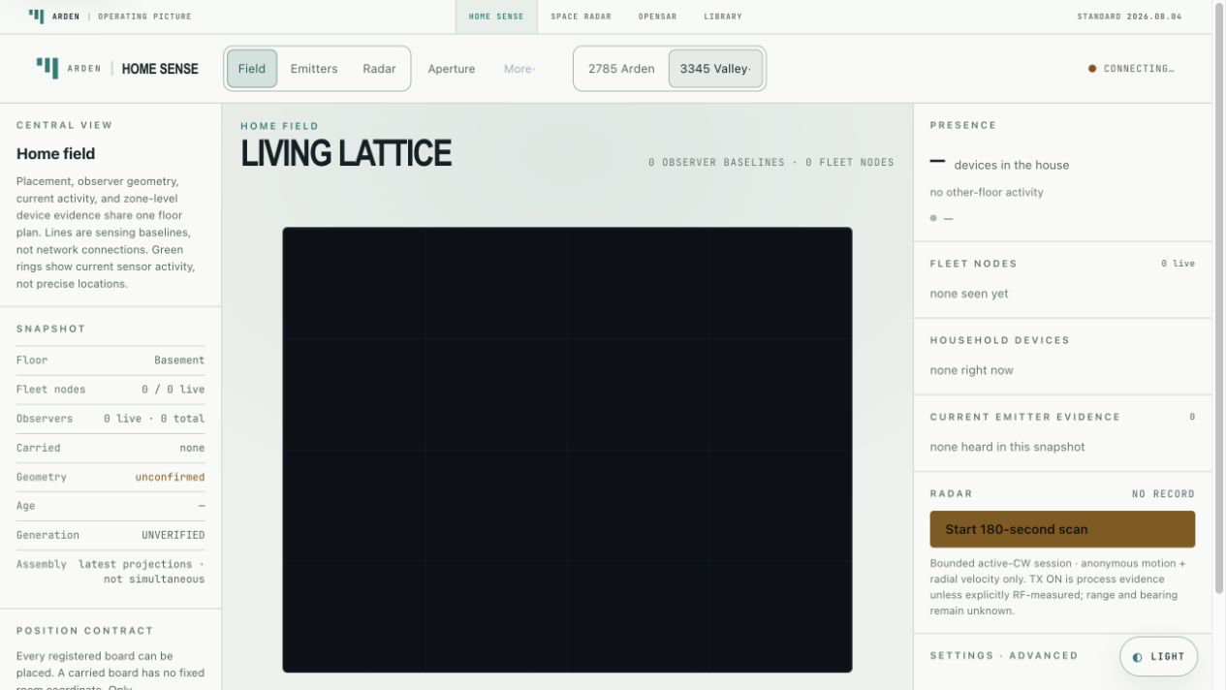Click the Position Contract section heading
This screenshot has width=1226, height=690.
pyautogui.click(x=84, y=631)
